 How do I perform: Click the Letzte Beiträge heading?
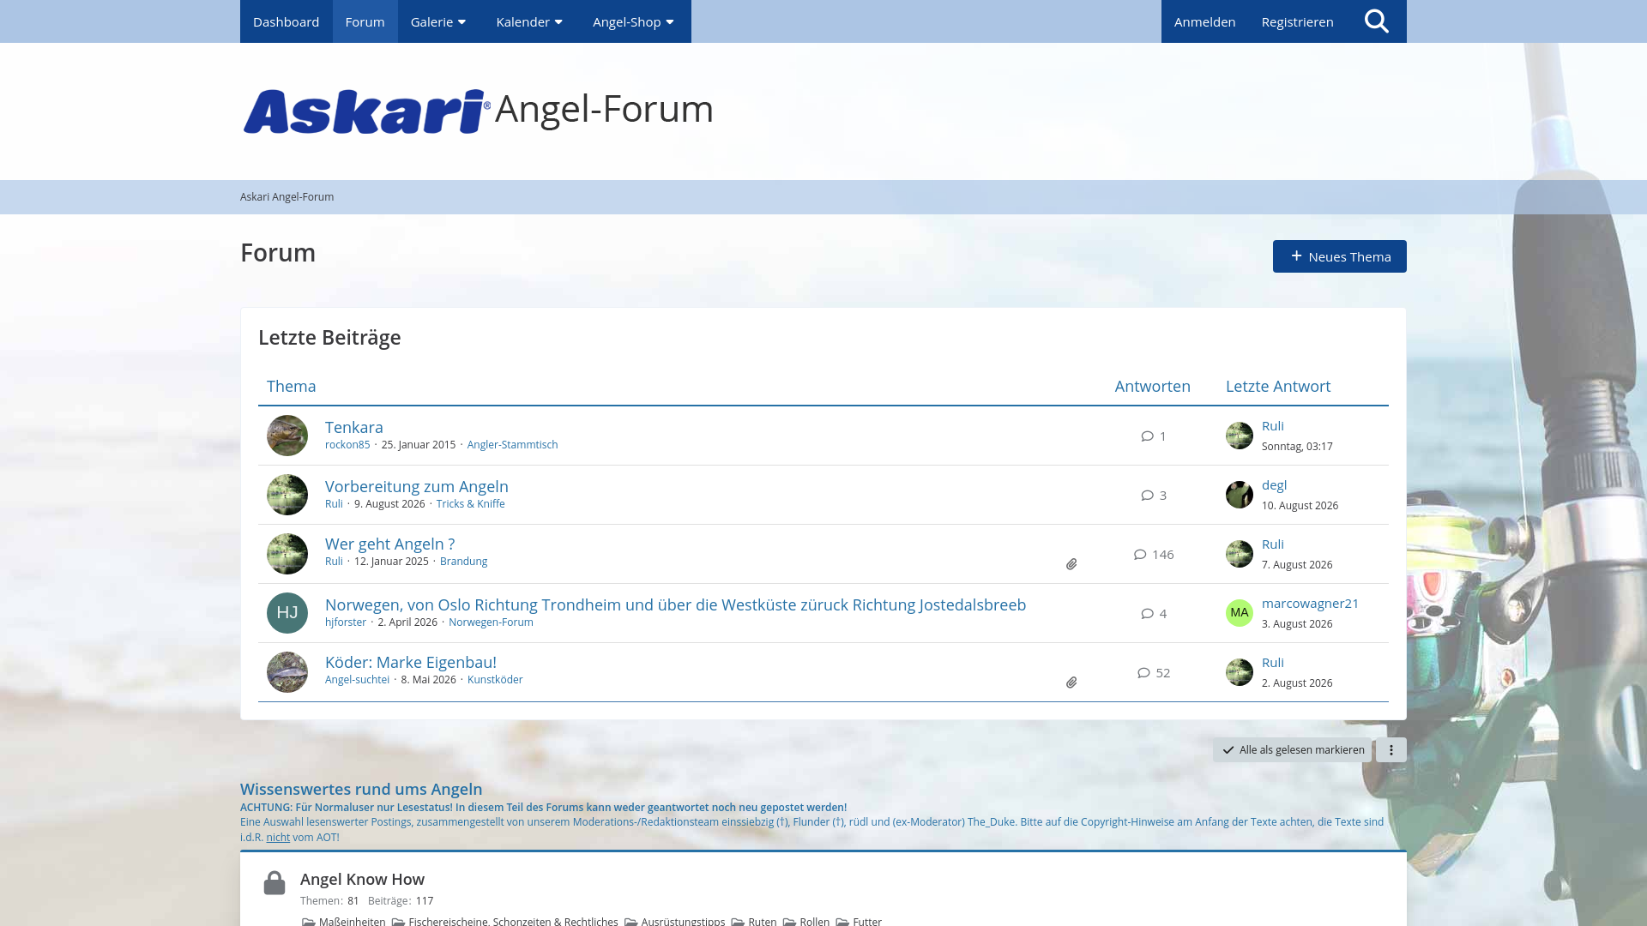click(329, 337)
